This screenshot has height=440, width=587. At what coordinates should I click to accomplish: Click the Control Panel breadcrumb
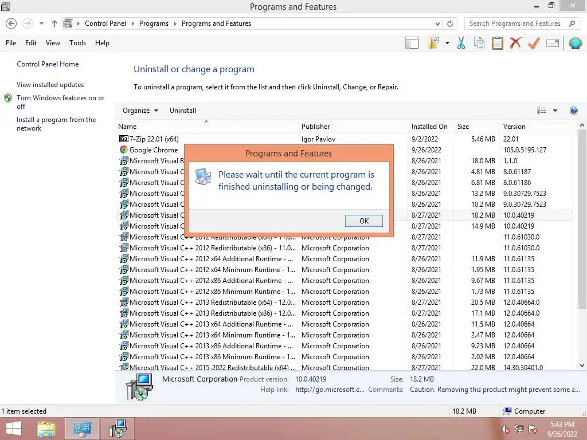point(105,23)
